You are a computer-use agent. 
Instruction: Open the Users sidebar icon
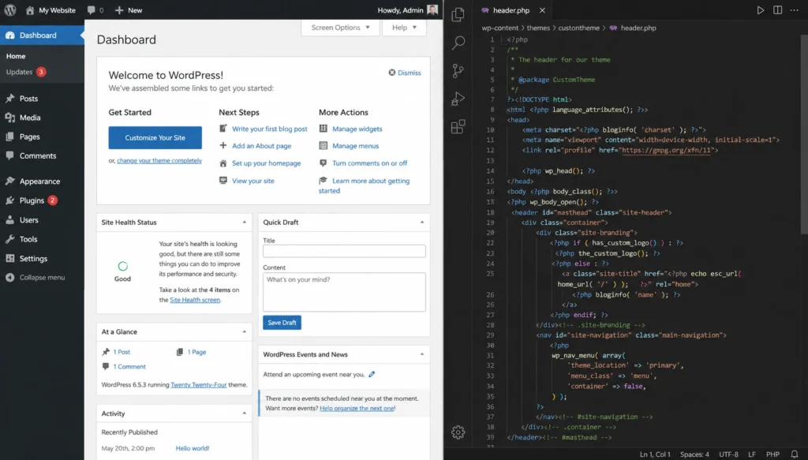coord(9,220)
